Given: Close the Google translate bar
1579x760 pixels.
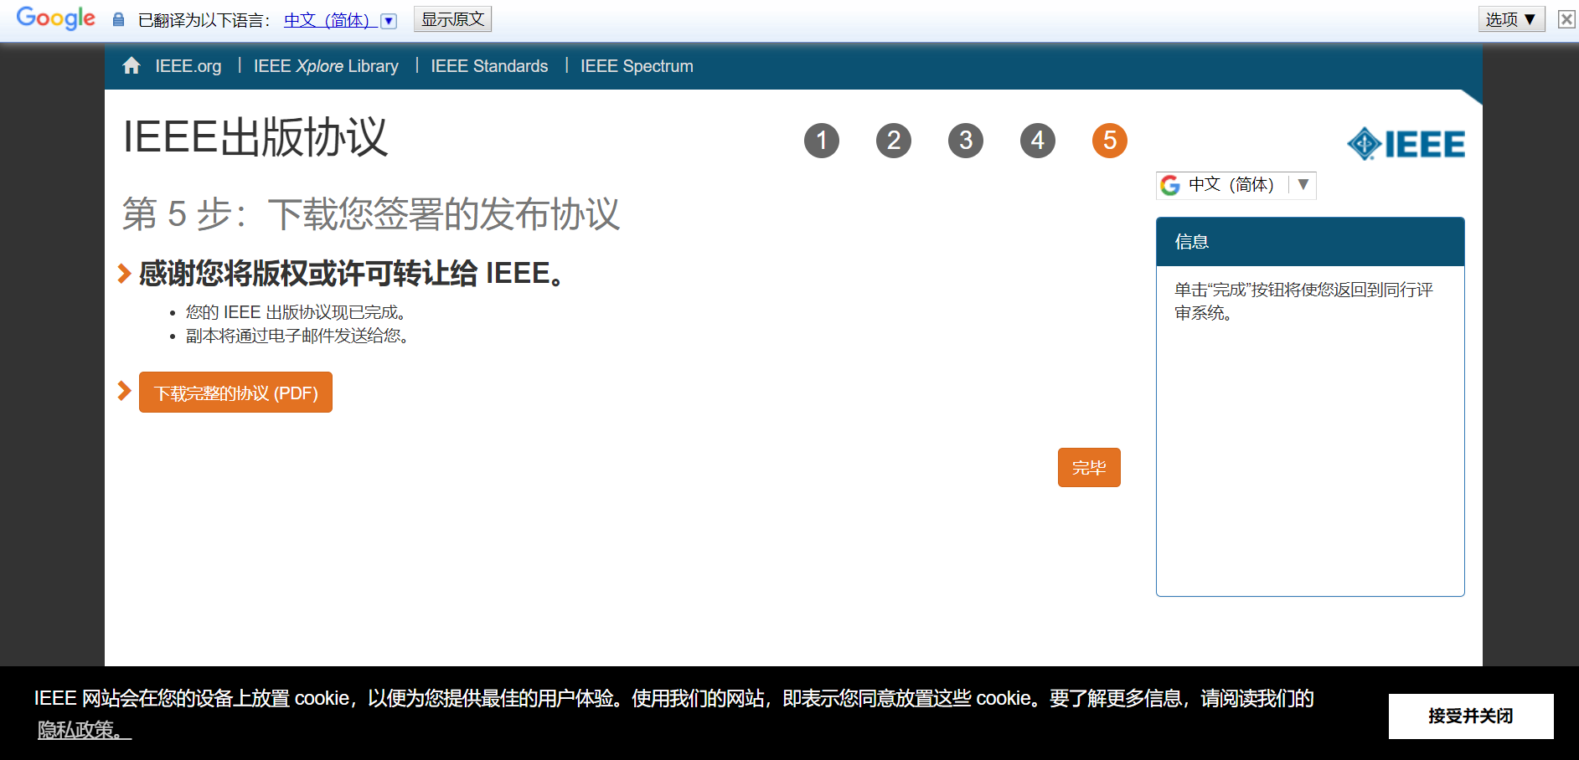Looking at the screenshot, I should point(1566,19).
